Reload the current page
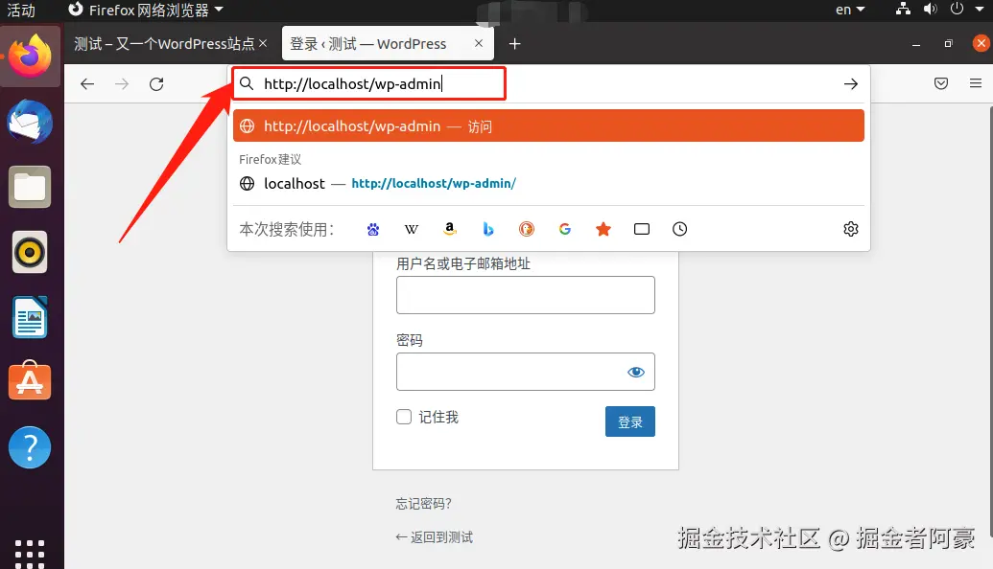 (156, 84)
